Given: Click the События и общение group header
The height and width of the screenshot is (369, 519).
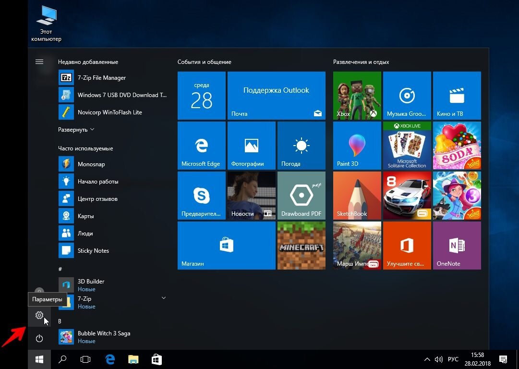Looking at the screenshot, I should [x=204, y=62].
